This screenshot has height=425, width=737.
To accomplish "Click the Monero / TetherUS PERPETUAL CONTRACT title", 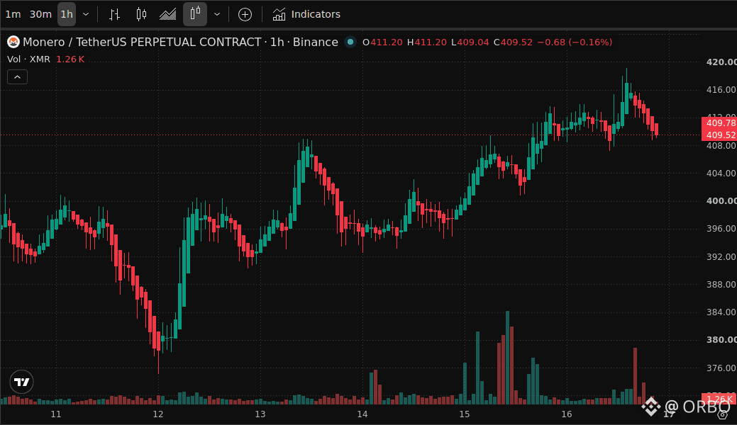I will point(141,42).
